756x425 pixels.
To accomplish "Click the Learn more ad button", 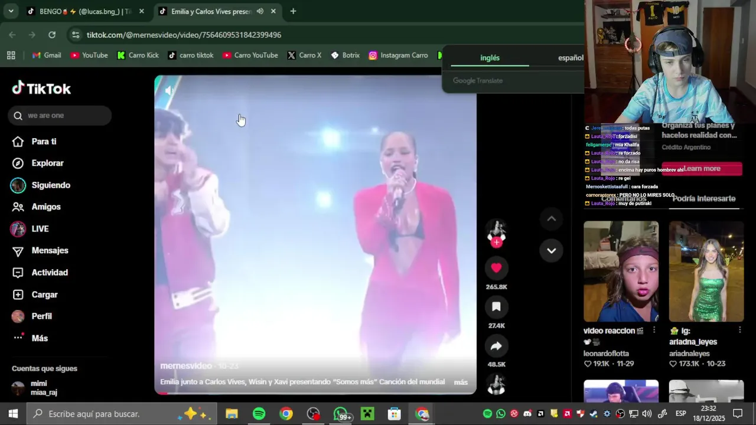I will [x=702, y=169].
